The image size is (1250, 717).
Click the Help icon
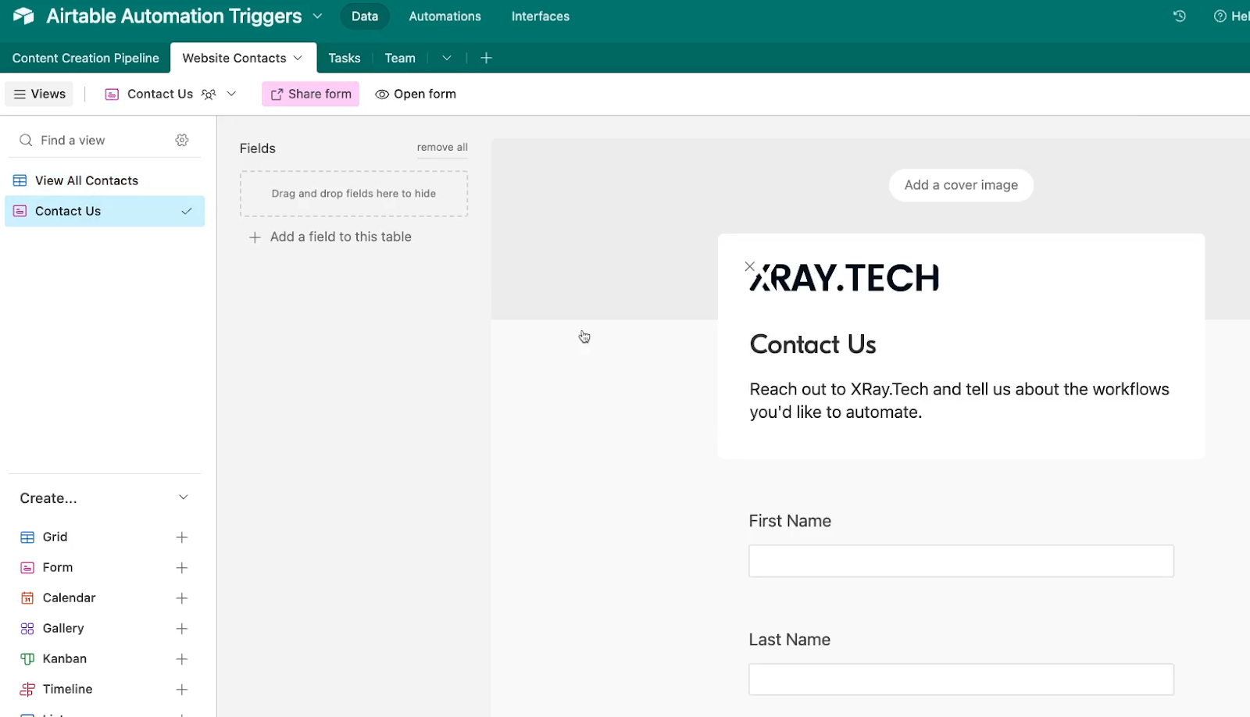click(x=1220, y=16)
